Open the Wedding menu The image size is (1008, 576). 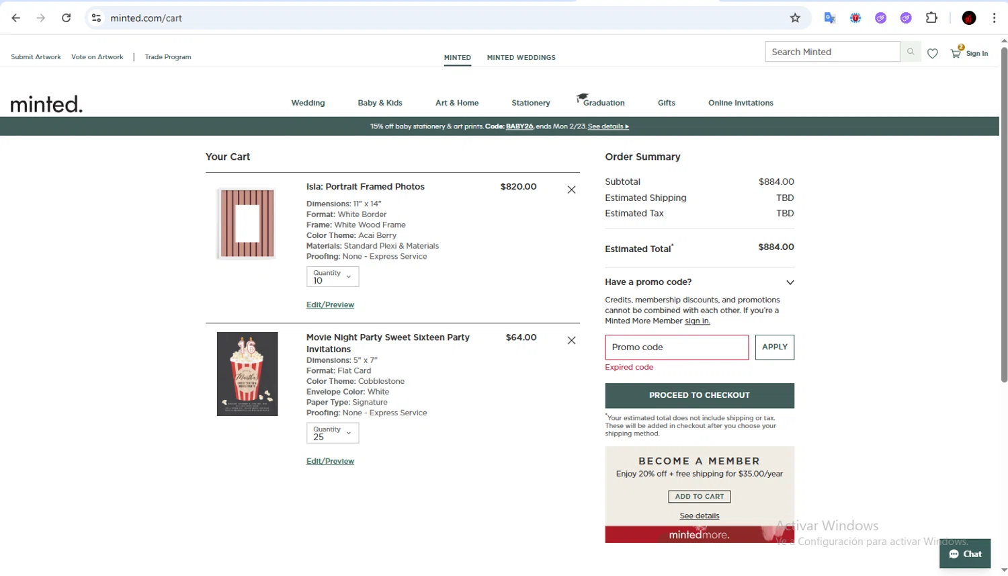pos(308,103)
